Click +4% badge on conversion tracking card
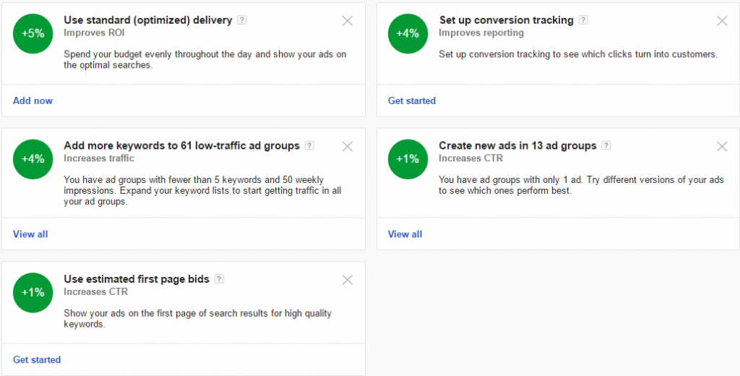This screenshot has width=740, height=376. coord(408,33)
